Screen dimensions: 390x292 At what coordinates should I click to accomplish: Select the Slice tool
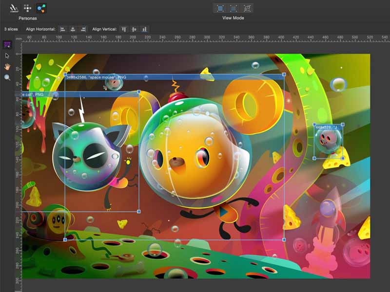pos(7,45)
